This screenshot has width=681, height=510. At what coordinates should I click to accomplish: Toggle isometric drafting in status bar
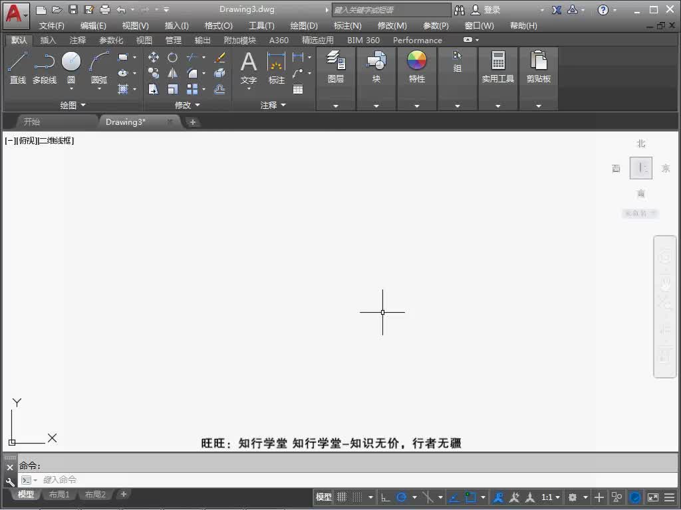[x=428, y=497]
